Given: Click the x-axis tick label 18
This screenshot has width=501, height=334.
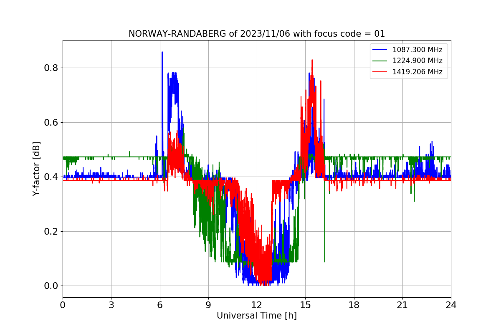Looking at the screenshot, I should 354,305.
